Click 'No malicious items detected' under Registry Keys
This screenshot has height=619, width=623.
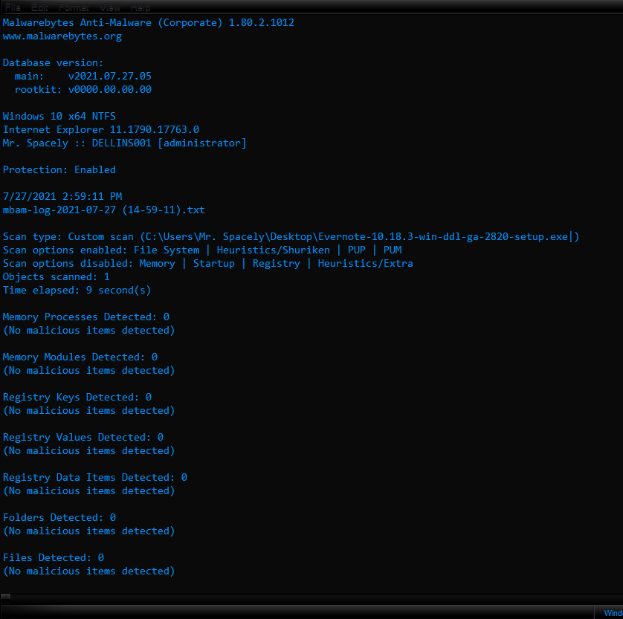[89, 410]
